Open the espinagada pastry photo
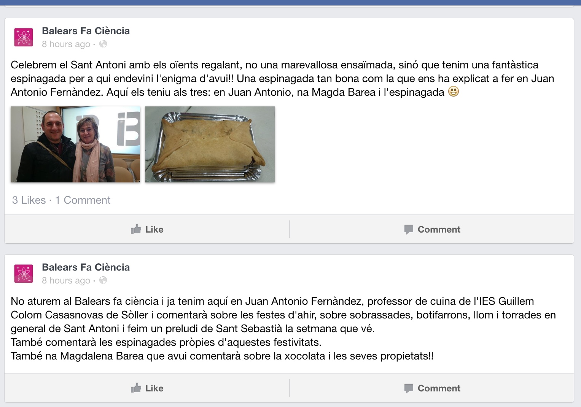 210,144
